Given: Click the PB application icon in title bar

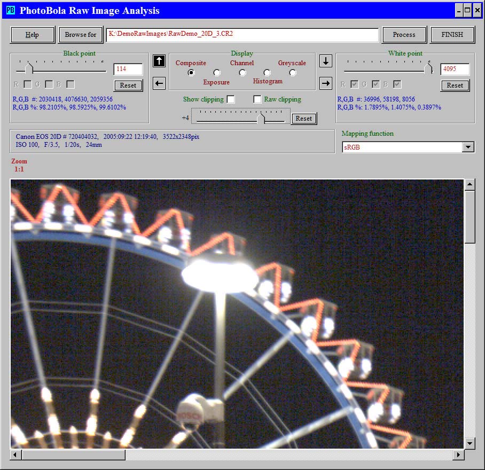Looking at the screenshot, I should pos(11,11).
